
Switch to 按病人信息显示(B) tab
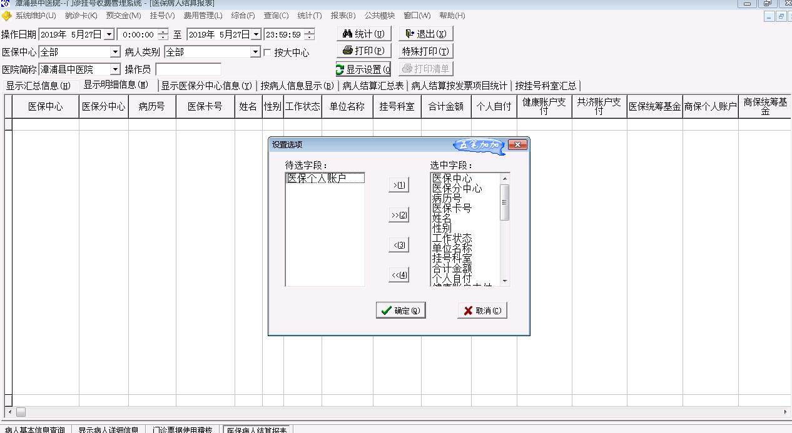click(x=297, y=86)
